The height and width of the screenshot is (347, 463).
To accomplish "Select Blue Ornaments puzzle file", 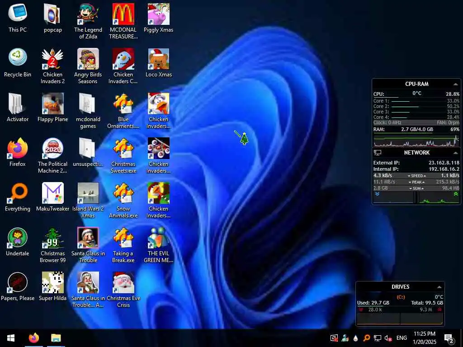I will pos(123,111).
